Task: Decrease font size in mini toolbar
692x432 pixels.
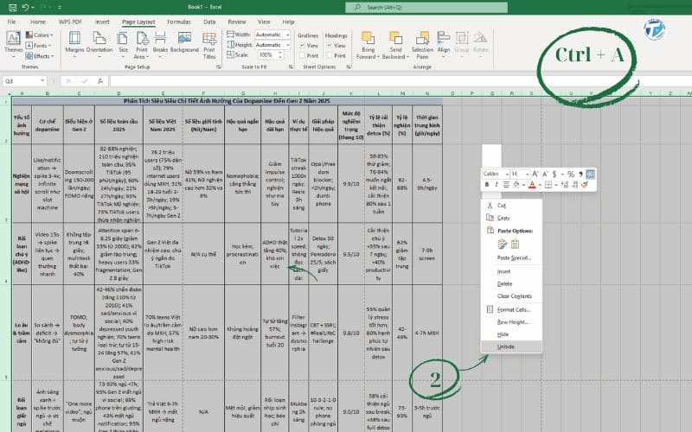Action: tap(545, 175)
